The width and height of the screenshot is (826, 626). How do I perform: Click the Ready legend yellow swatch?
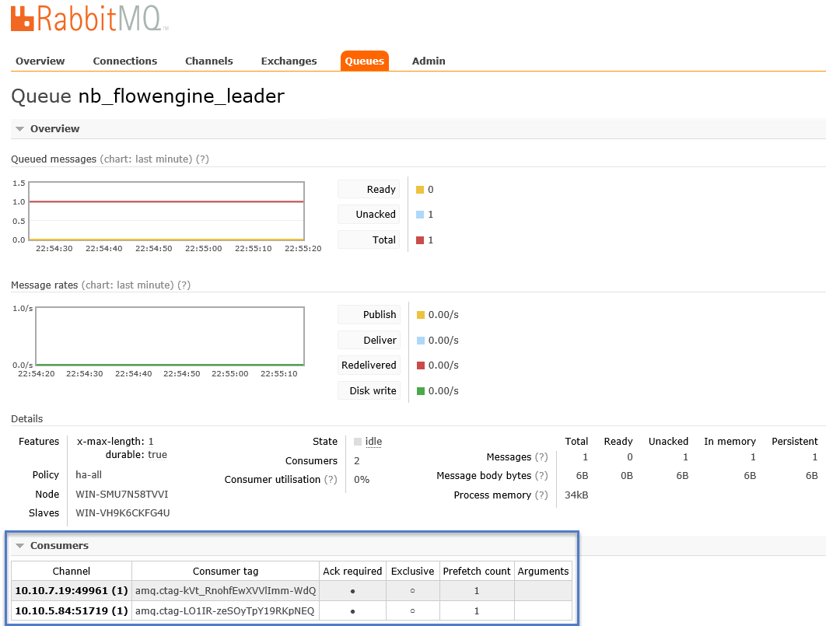point(420,190)
